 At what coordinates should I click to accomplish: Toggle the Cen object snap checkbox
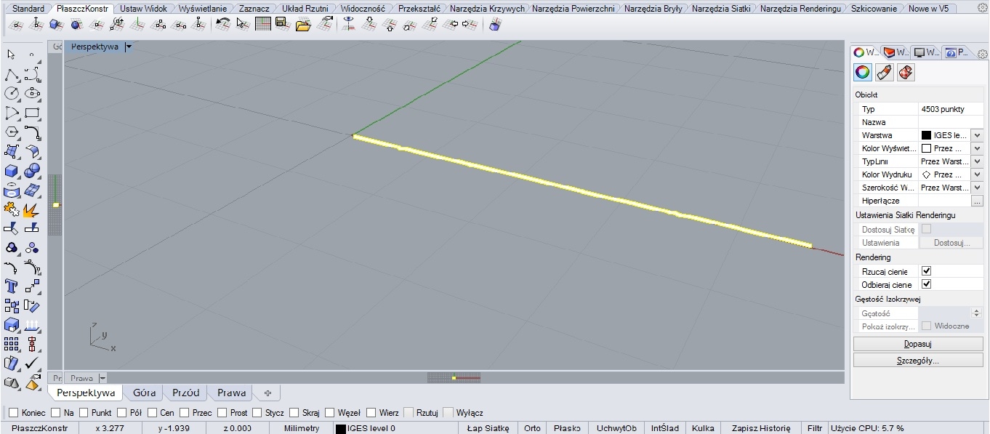tap(152, 413)
